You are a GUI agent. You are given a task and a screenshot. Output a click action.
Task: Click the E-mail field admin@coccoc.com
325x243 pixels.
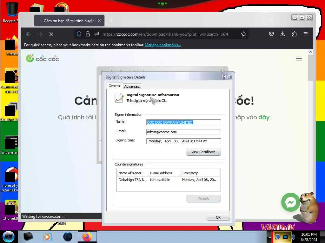coord(183,132)
